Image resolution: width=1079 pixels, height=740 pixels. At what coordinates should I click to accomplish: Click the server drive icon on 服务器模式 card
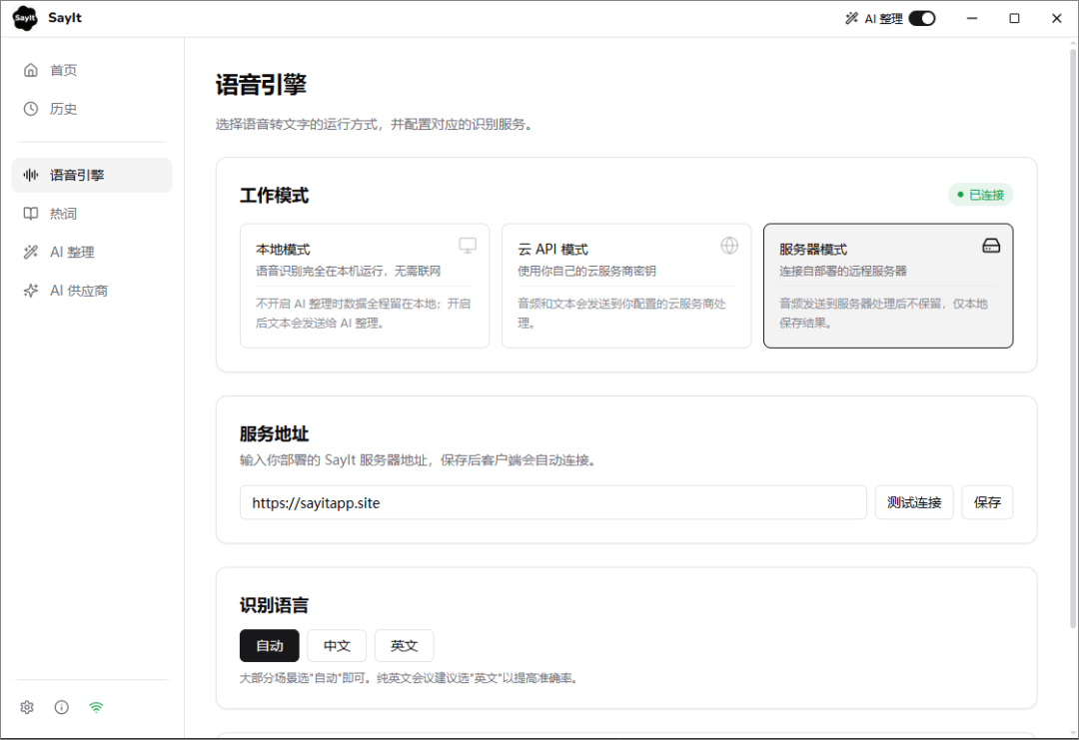click(991, 246)
